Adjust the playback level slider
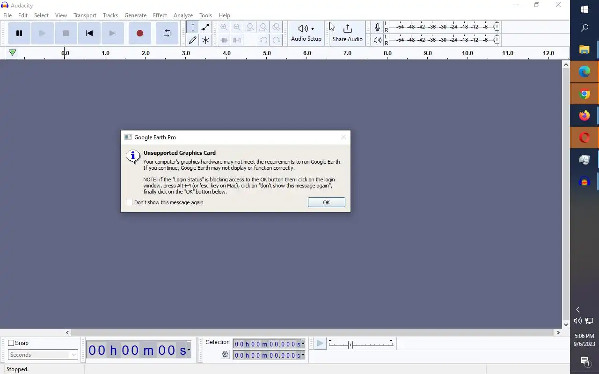The width and height of the screenshot is (599, 374). pos(497,40)
